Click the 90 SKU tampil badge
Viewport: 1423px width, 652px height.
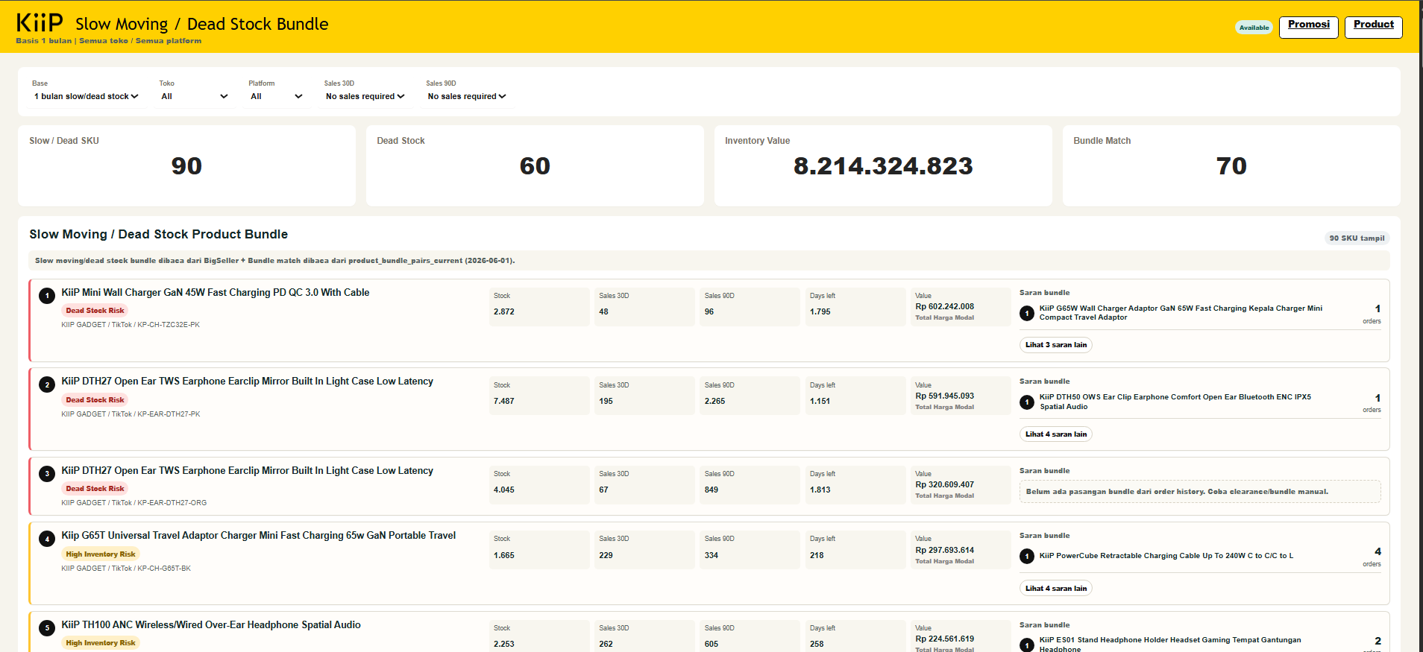click(x=1357, y=238)
